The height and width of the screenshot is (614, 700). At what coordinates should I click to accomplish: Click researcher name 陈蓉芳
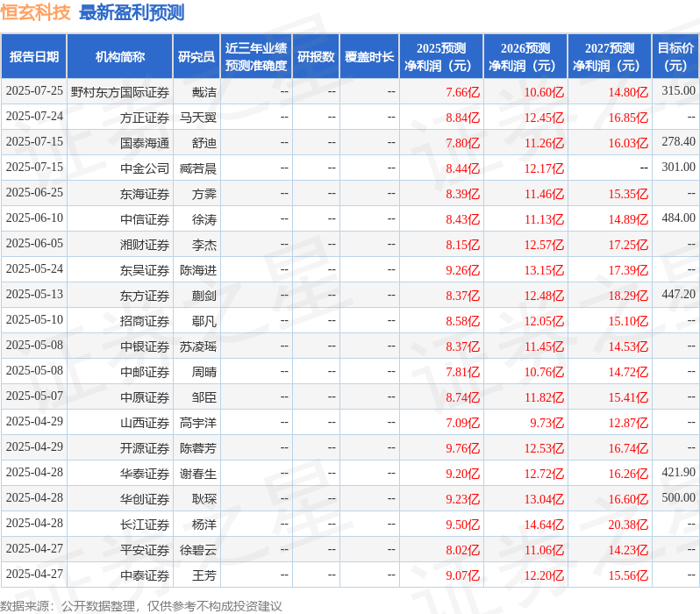[198, 448]
